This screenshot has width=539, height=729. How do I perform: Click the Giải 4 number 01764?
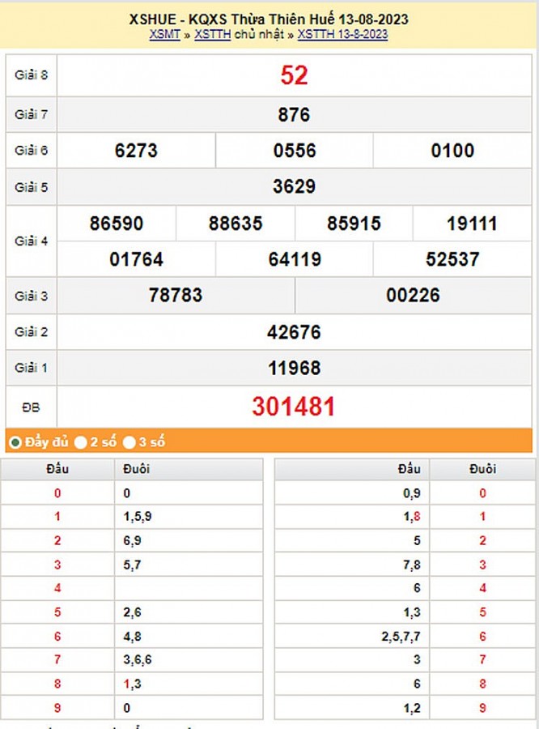coord(137,259)
